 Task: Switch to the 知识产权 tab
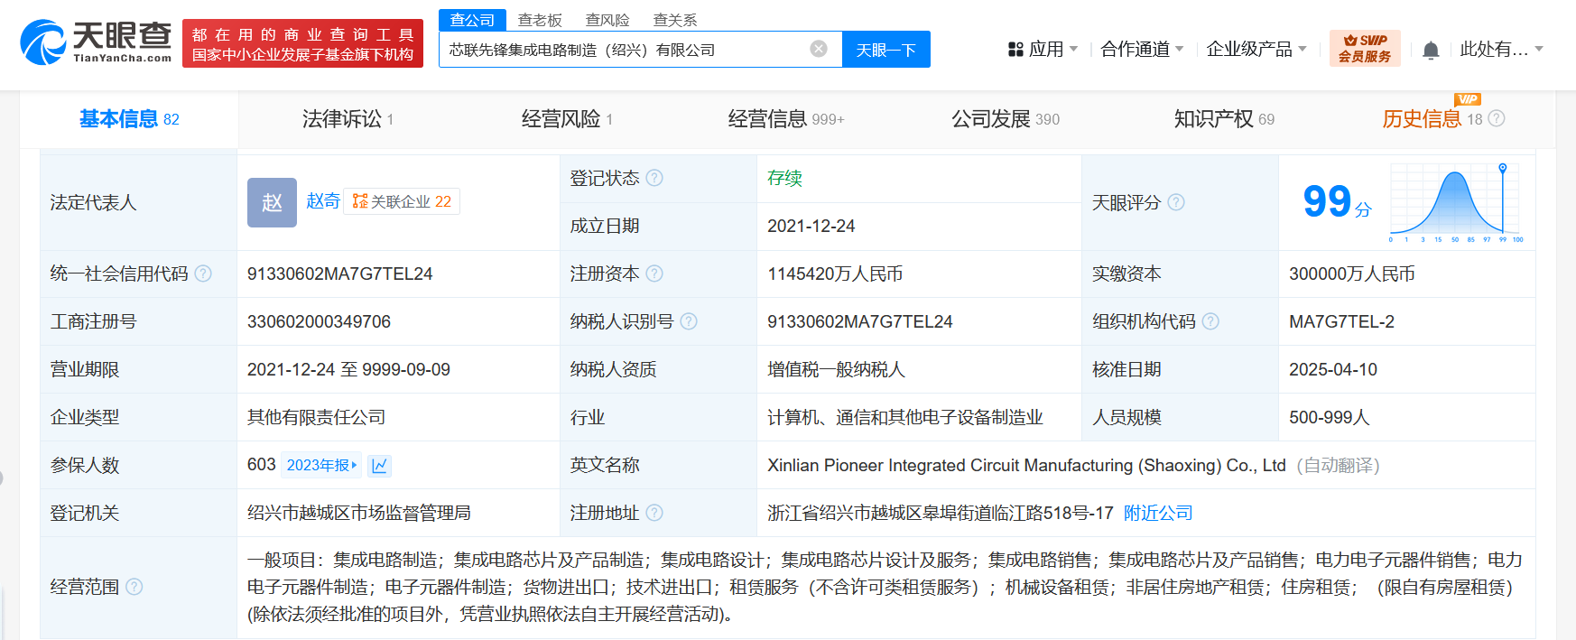click(1223, 119)
